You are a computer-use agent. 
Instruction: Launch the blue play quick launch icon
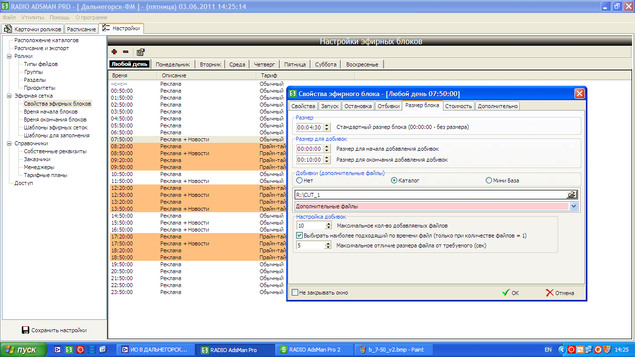point(58,350)
